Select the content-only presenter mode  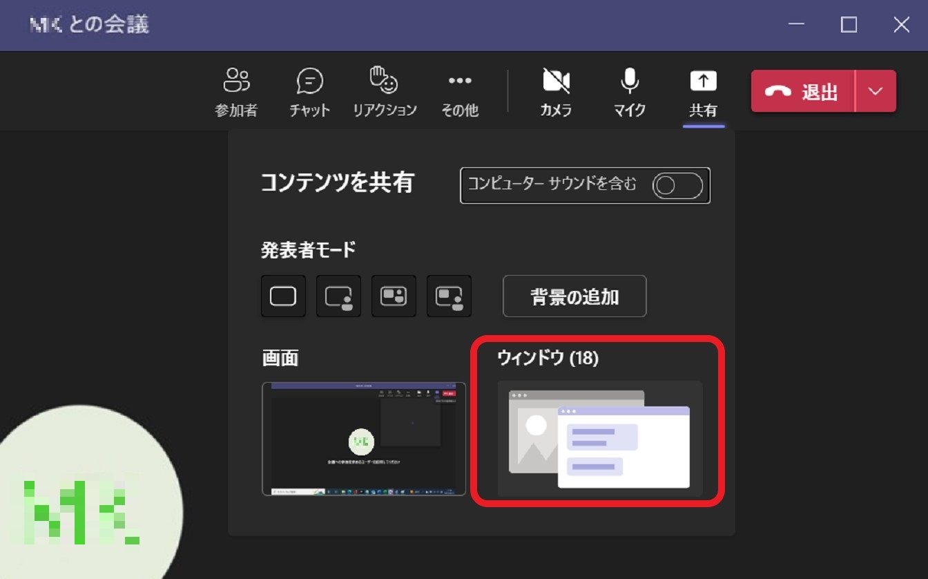point(282,296)
